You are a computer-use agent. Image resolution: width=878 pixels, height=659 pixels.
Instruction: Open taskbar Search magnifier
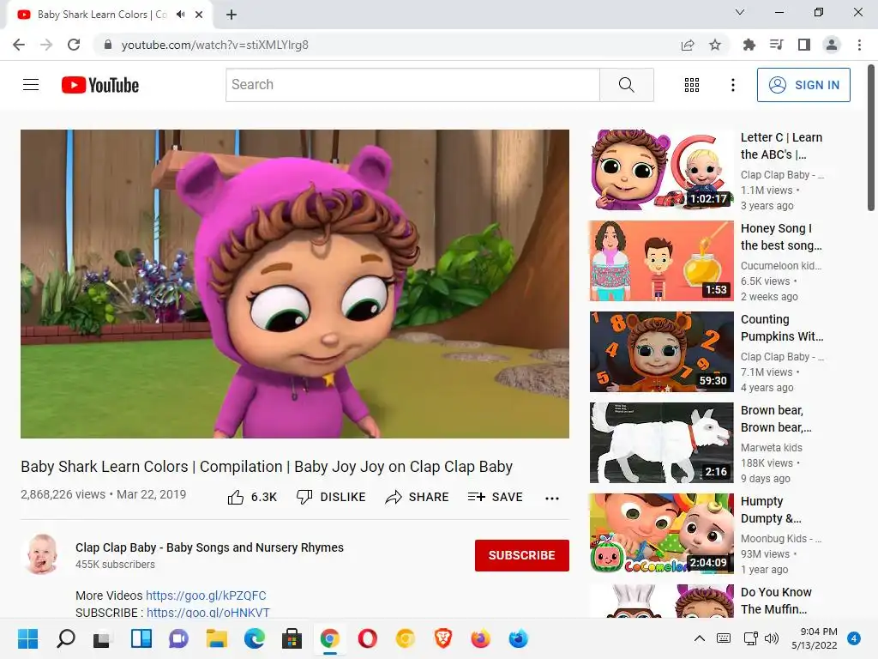66,638
